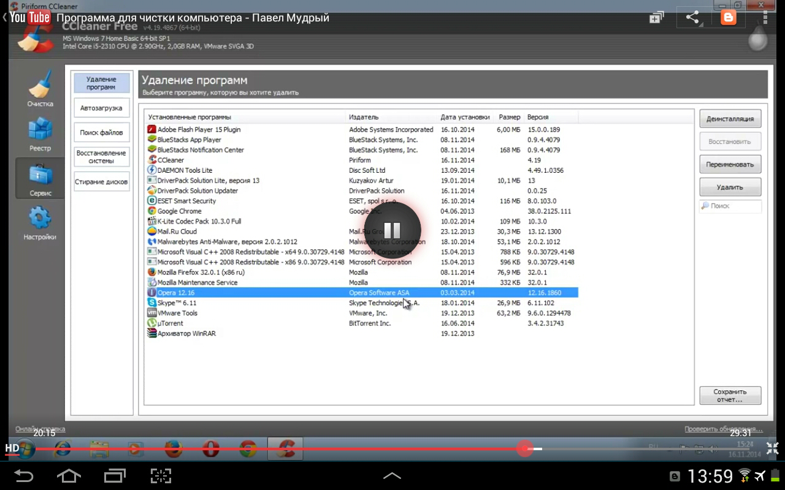Image resolution: width=785 pixels, height=490 pixels.
Task: Click Chrome icon in video taskbar
Action: [248, 450]
